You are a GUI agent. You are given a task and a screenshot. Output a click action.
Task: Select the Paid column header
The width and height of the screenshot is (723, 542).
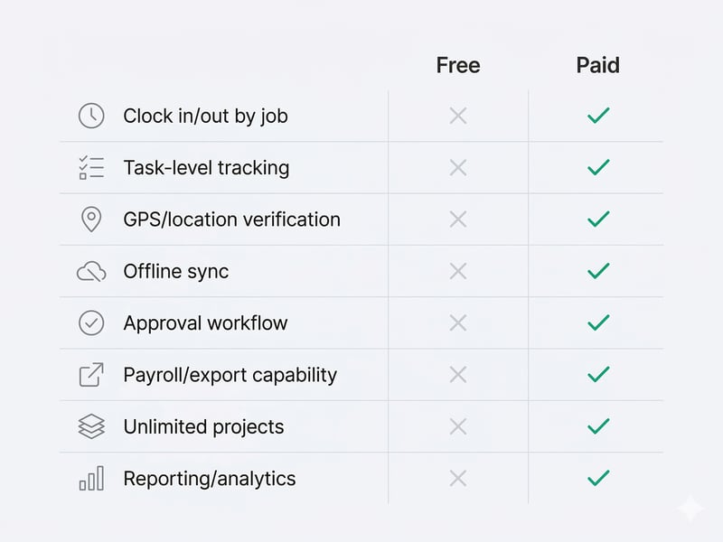(597, 66)
